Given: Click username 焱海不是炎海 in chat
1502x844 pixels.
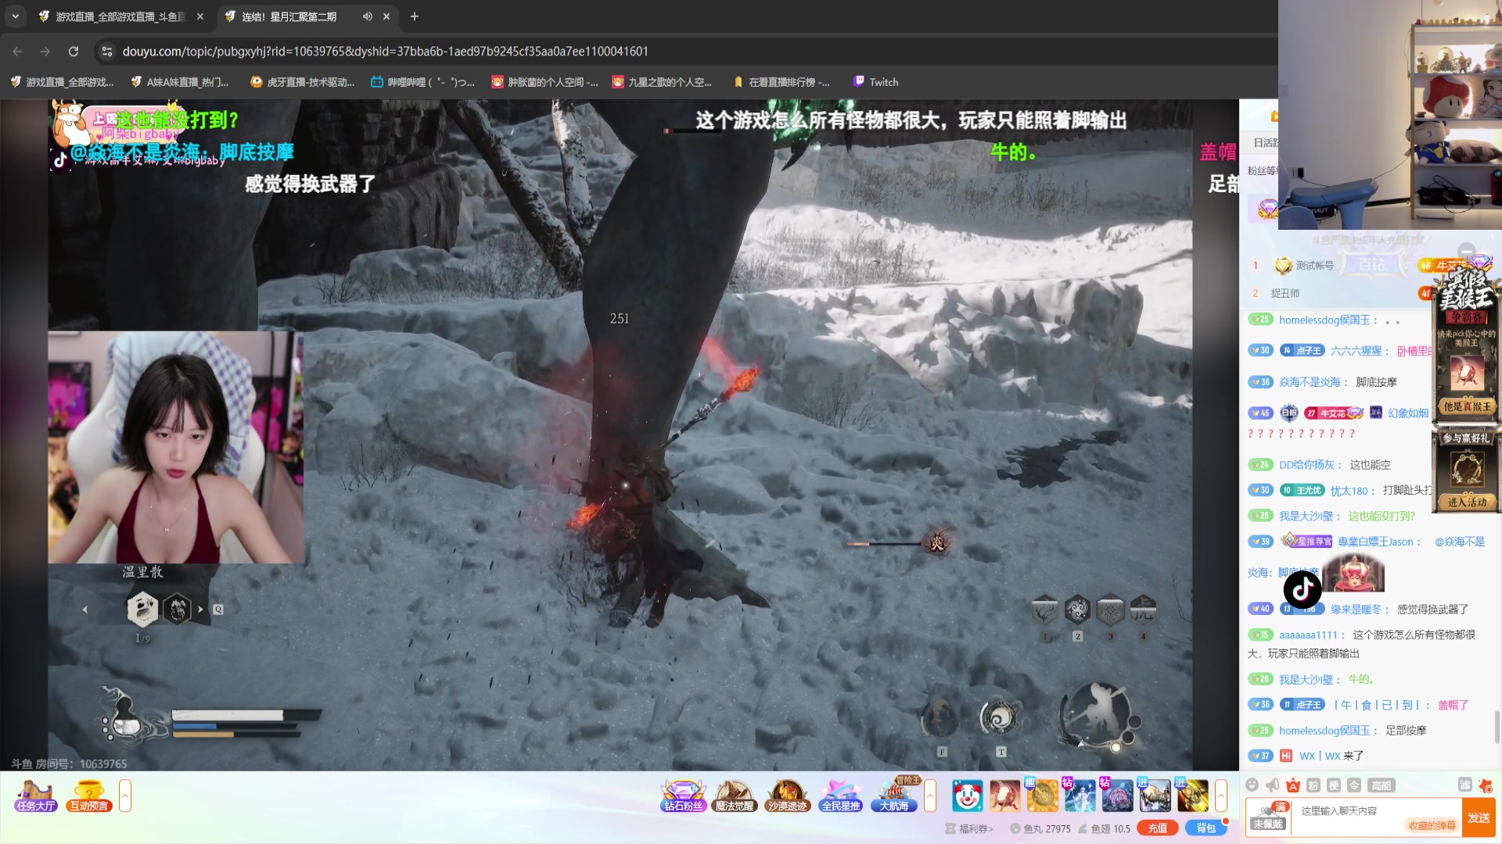Looking at the screenshot, I should (1310, 382).
